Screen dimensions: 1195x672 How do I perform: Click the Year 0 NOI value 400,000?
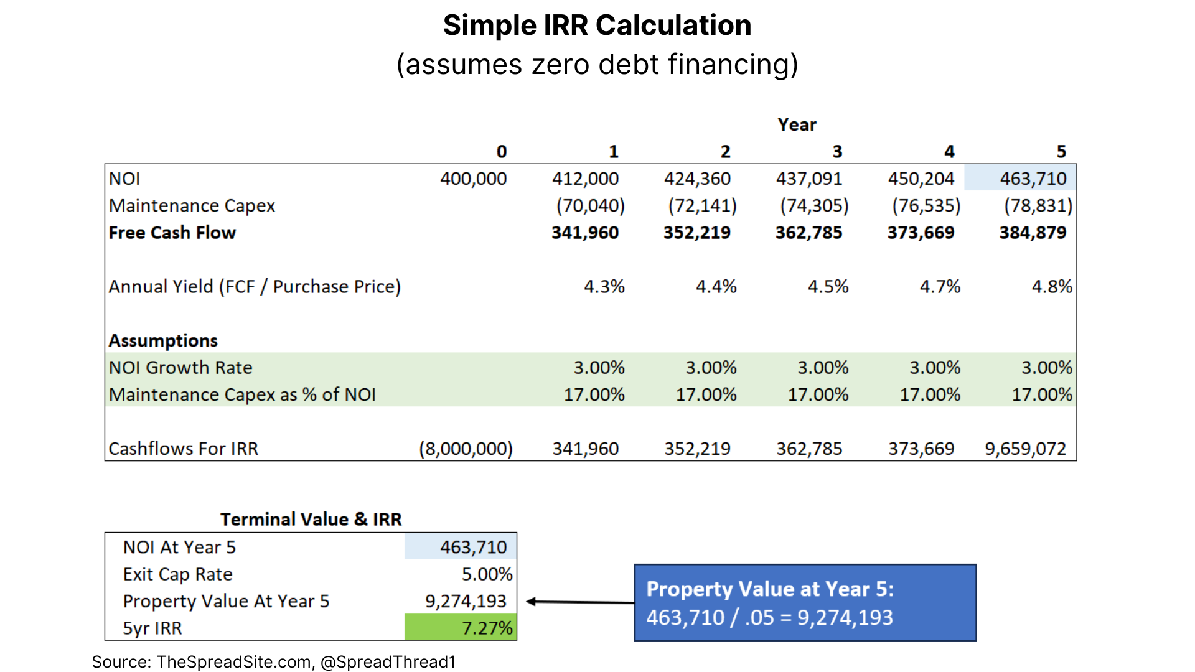(473, 179)
